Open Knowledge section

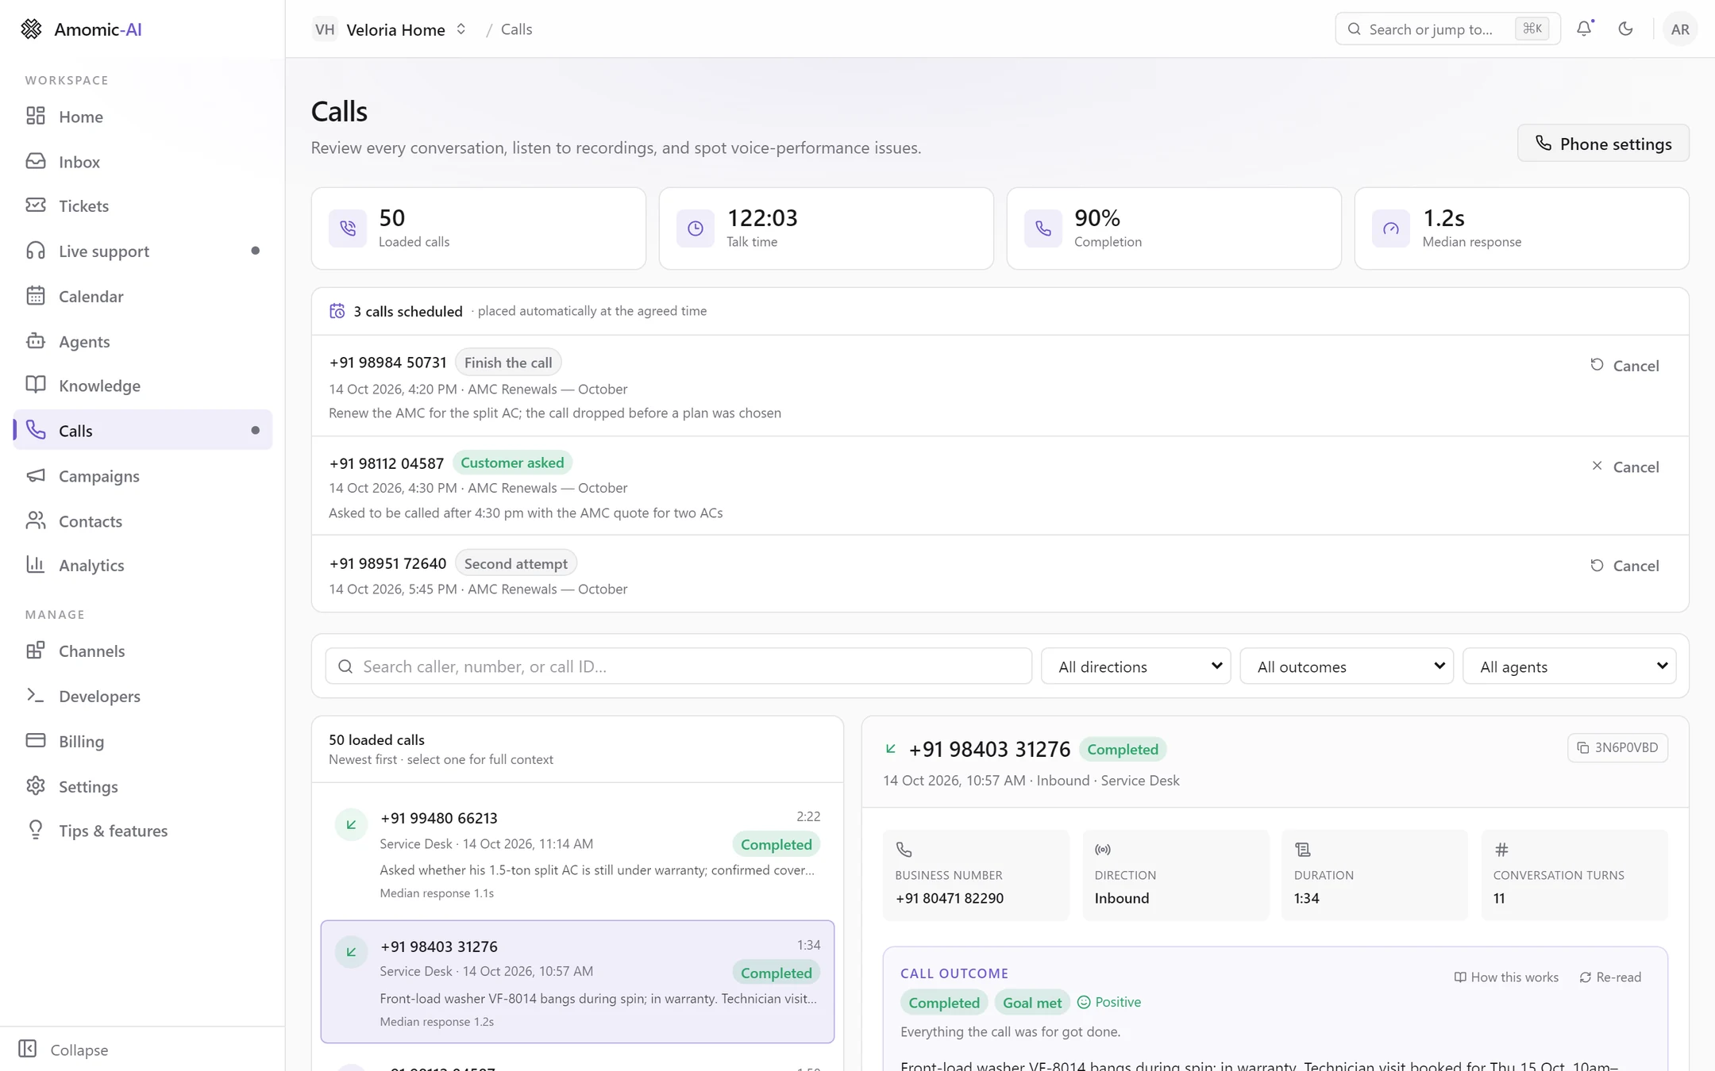pyautogui.click(x=143, y=386)
